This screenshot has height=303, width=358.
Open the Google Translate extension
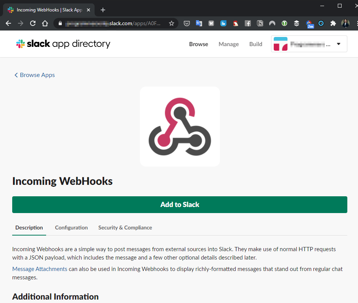[199, 23]
